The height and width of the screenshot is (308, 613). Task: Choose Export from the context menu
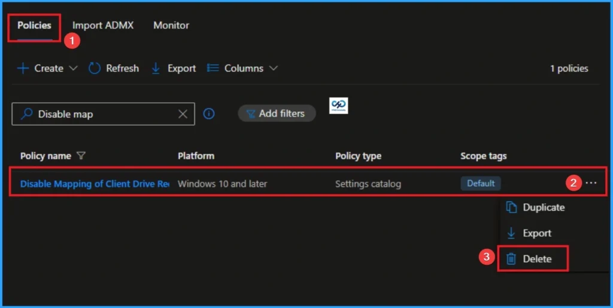pyautogui.click(x=537, y=233)
